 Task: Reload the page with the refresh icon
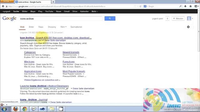click(140, 6)
